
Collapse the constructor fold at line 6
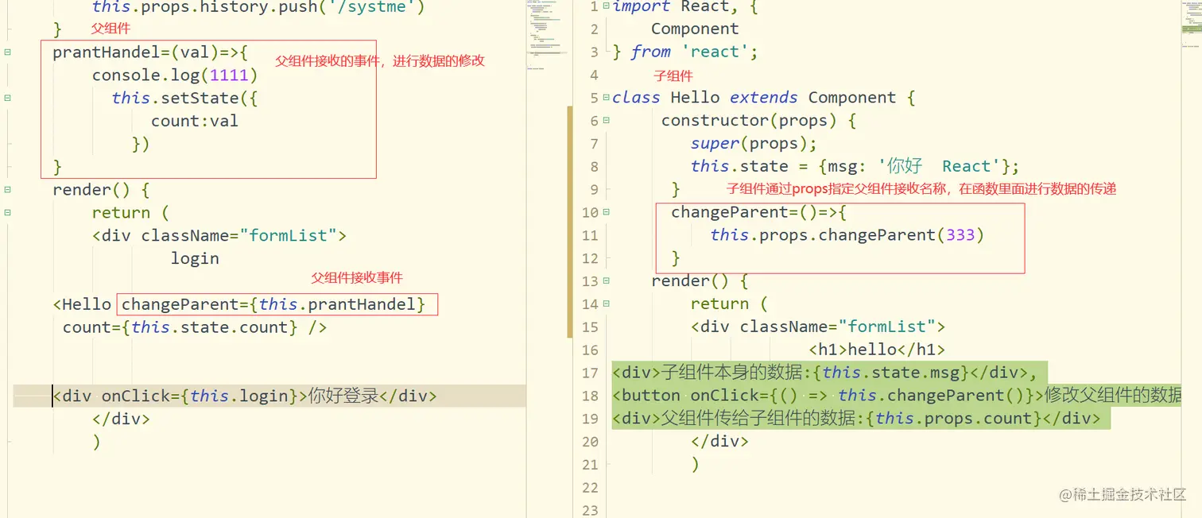[607, 121]
